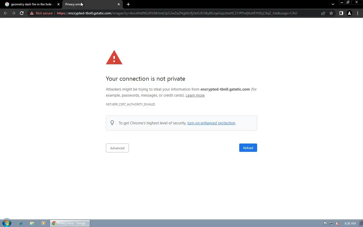Reload the page with the toolbar refresh icon
363x227 pixels.
(x=22, y=13)
